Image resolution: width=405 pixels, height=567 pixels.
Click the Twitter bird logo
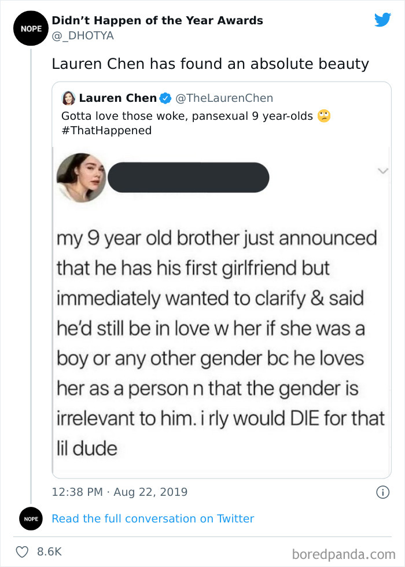[x=382, y=20]
